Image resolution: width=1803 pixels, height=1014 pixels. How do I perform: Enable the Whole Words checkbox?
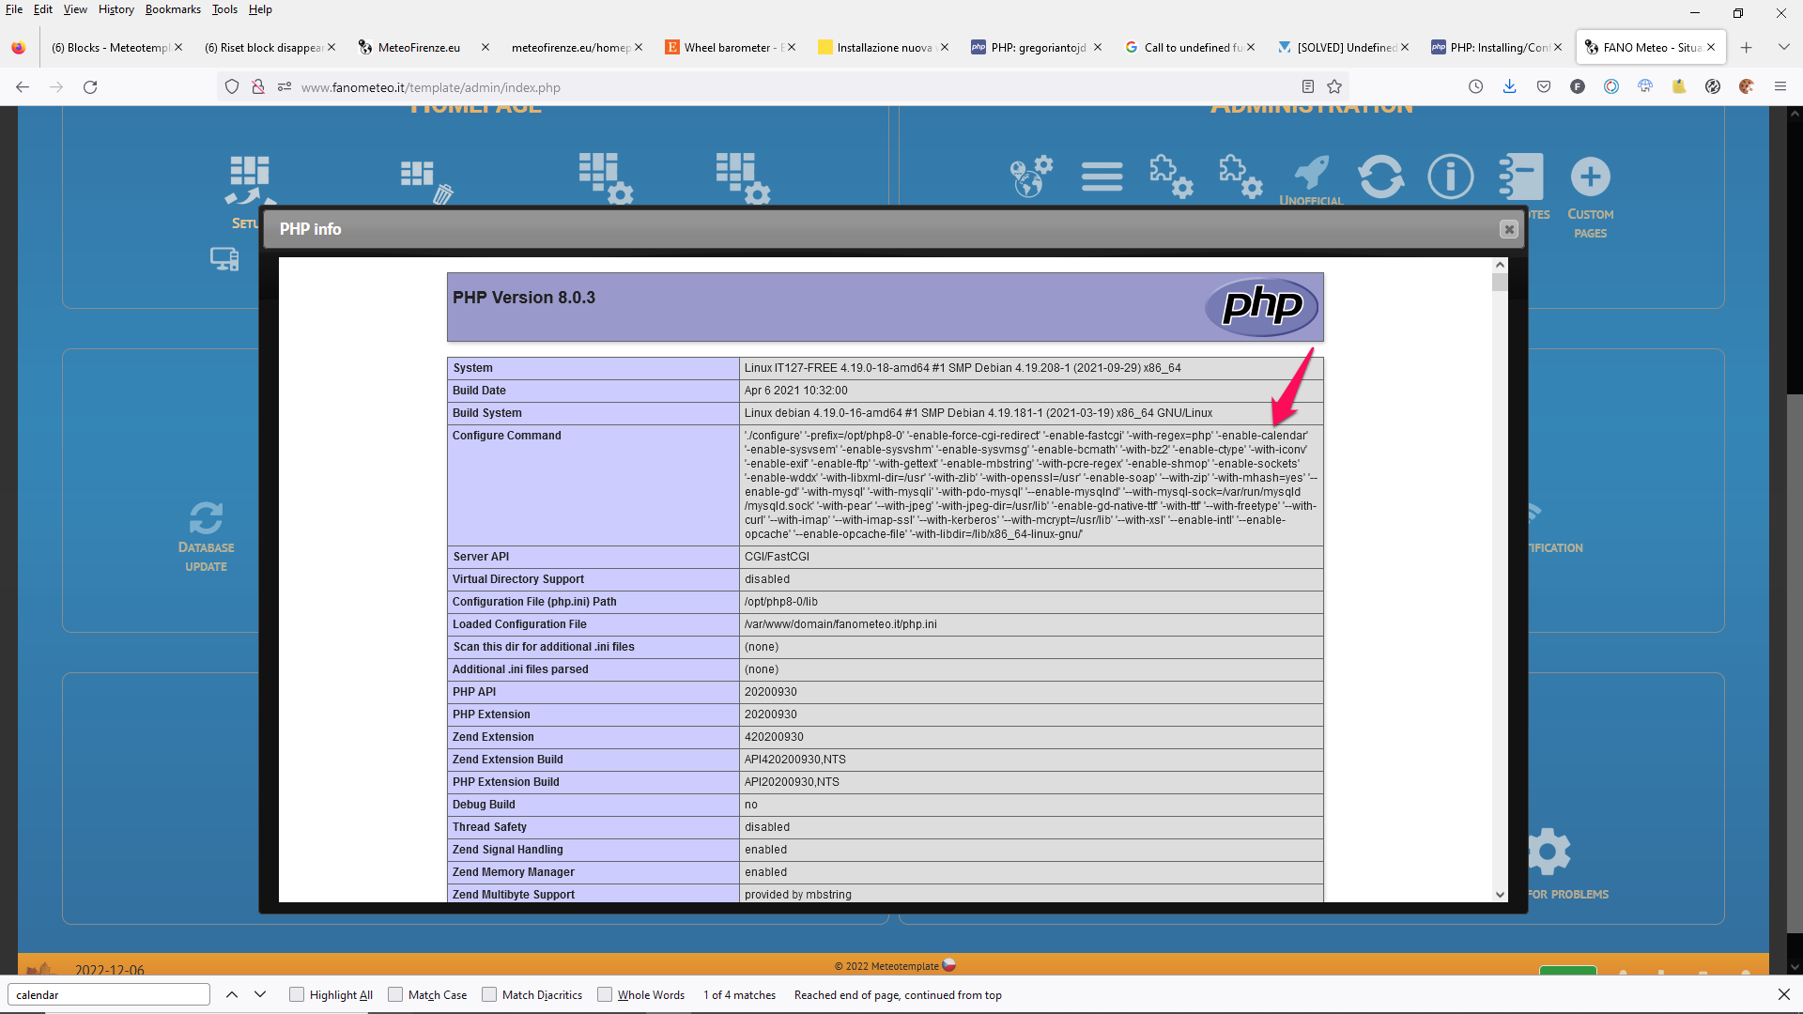605,995
